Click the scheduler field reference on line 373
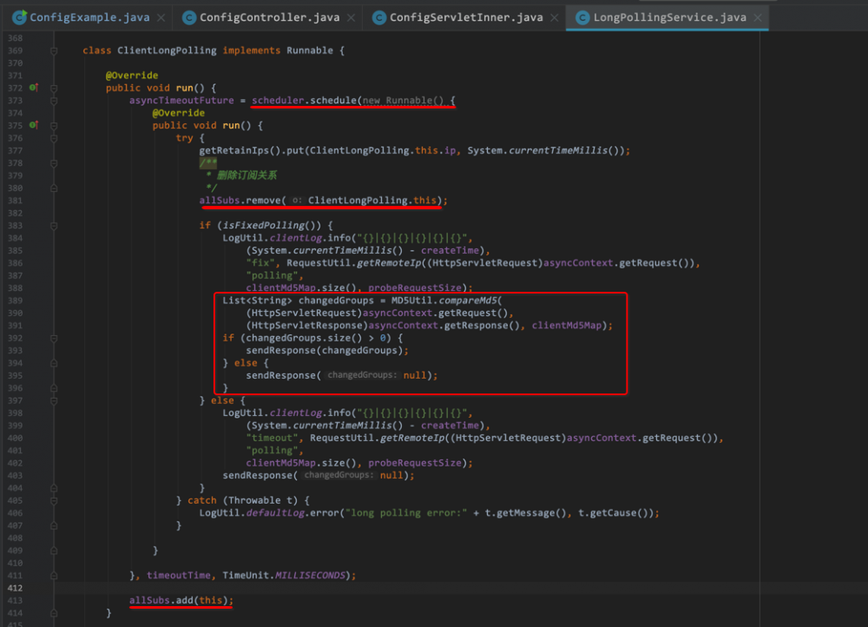The image size is (868, 627). click(x=278, y=101)
